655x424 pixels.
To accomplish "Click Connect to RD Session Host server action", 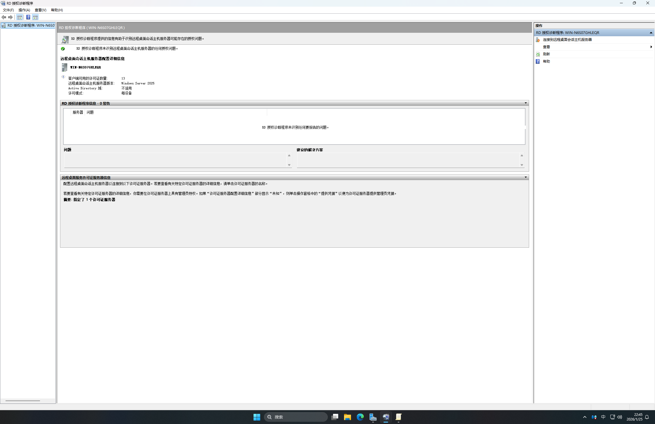I will click(567, 40).
